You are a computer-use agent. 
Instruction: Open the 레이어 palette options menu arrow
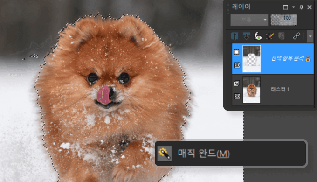[x=293, y=7]
